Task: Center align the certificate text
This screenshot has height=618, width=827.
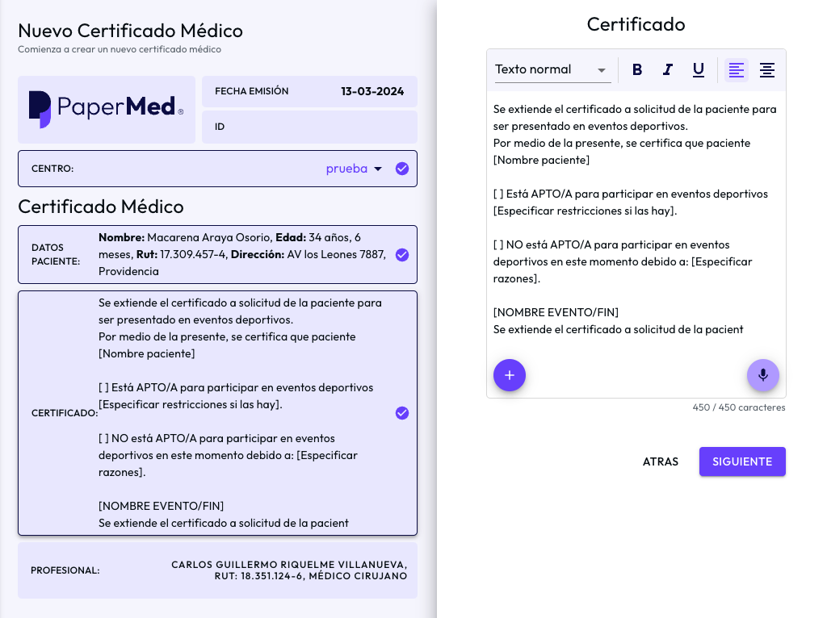Action: 767,69
